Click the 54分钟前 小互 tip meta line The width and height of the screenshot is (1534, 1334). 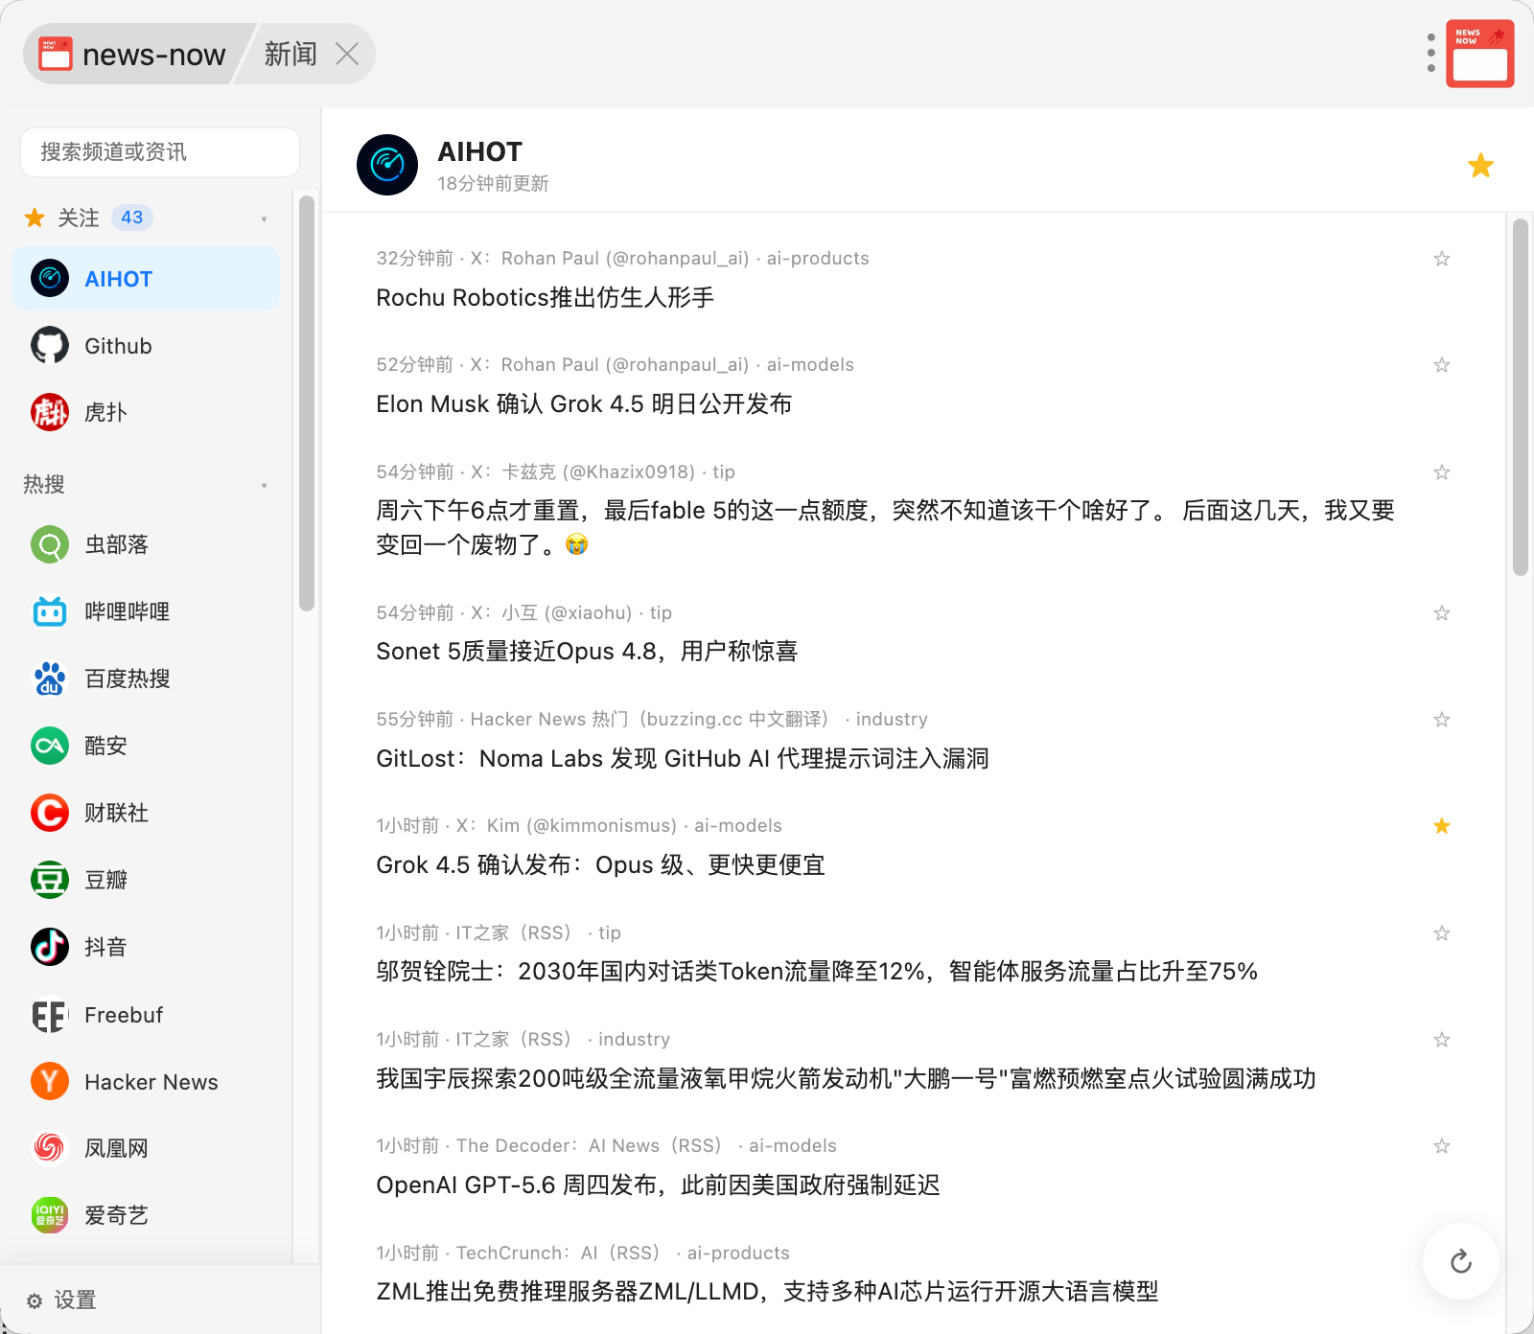(523, 613)
